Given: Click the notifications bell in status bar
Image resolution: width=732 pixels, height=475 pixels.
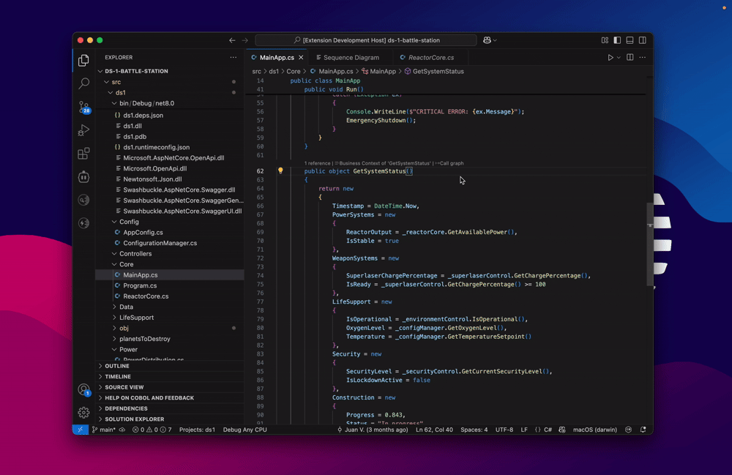Looking at the screenshot, I should pos(643,430).
